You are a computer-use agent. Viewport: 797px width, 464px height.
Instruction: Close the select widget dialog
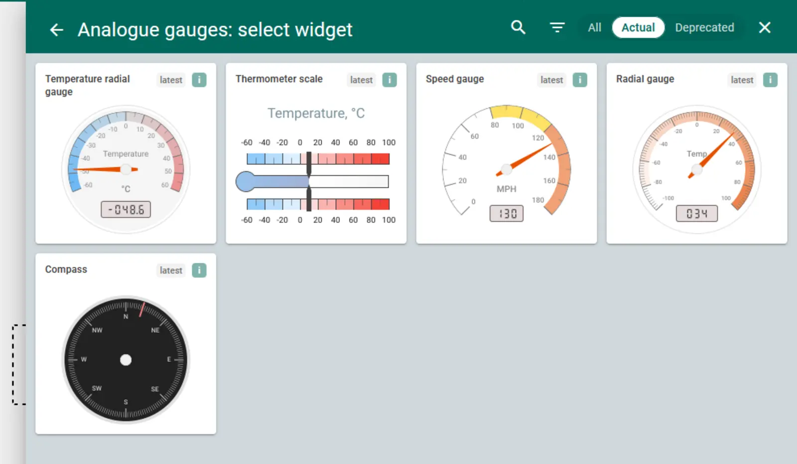point(764,27)
